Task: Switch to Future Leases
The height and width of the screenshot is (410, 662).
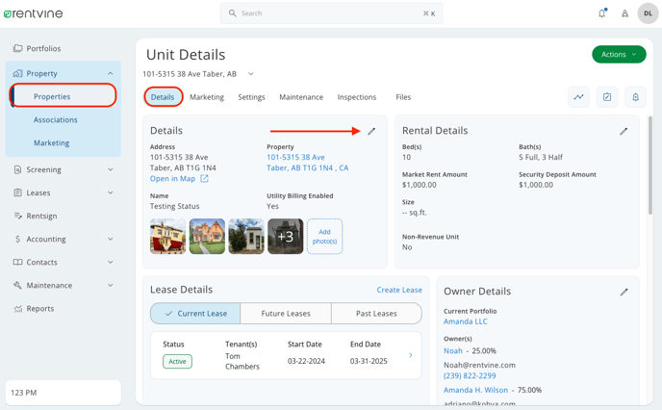Action: tap(286, 314)
